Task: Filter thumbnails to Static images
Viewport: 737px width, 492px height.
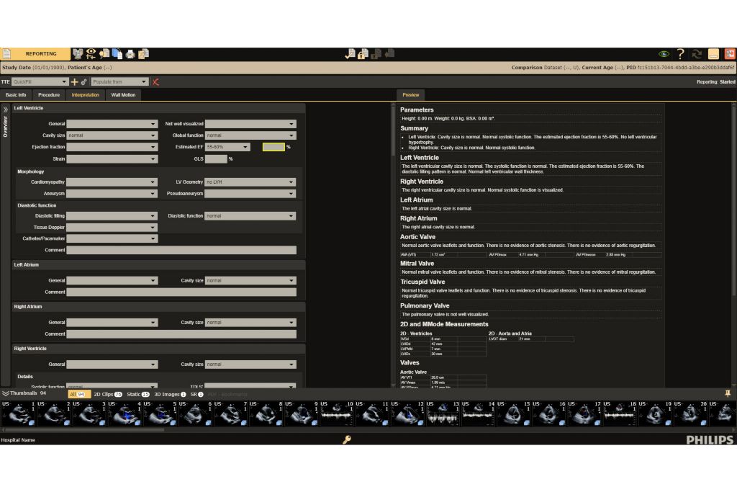Action: point(137,394)
